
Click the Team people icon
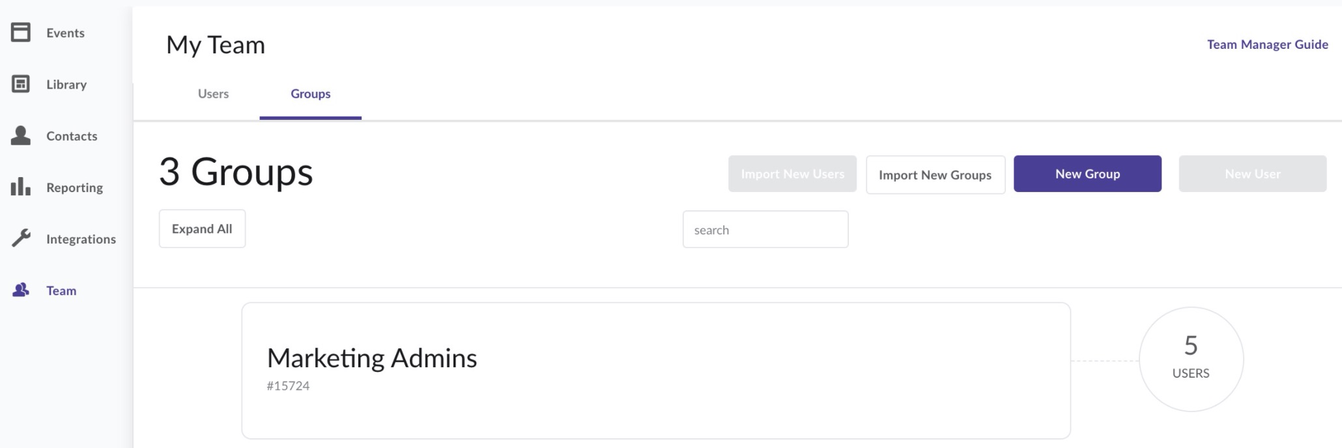(x=21, y=290)
